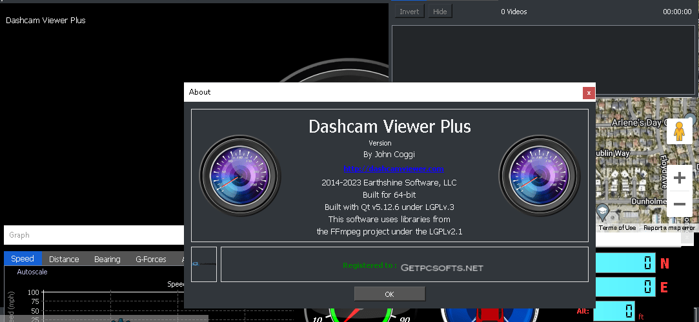
Task: Open Street View Pegman on the map
Action: pyautogui.click(x=679, y=131)
